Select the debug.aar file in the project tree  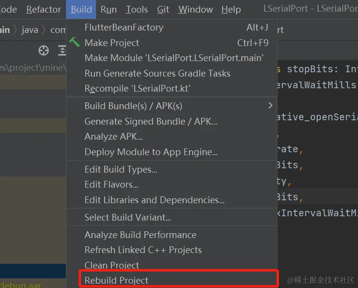pos(20,285)
